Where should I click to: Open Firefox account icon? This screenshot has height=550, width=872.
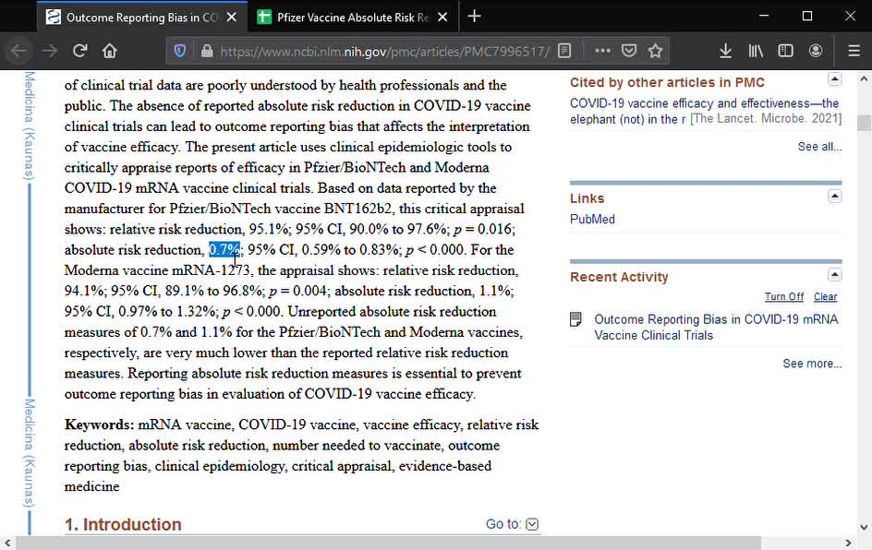click(816, 51)
